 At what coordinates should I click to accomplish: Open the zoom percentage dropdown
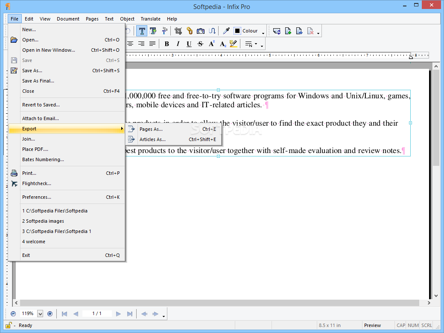pos(40,314)
